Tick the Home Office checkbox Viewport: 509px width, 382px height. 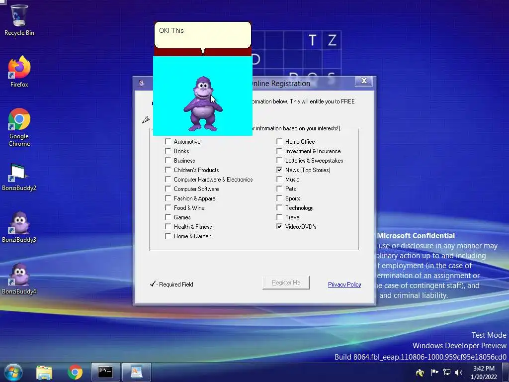coord(279,141)
